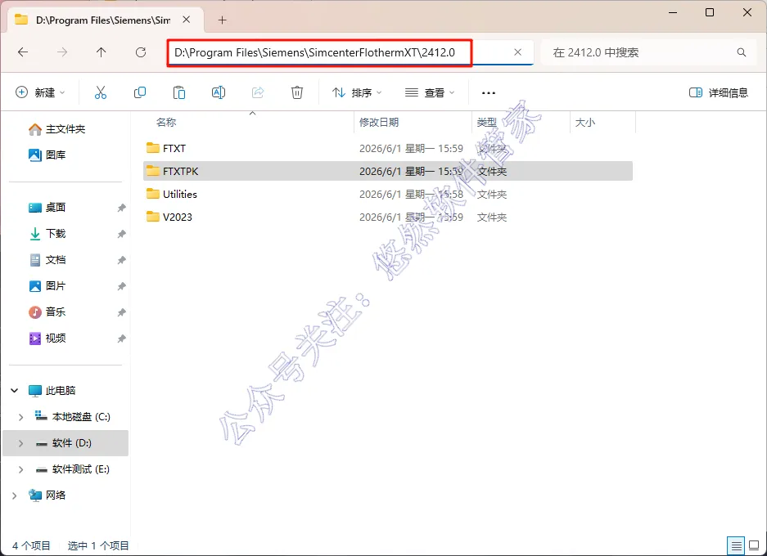Toggle the 详细信息 details pane
Screen dimensions: 767x556
(719, 92)
